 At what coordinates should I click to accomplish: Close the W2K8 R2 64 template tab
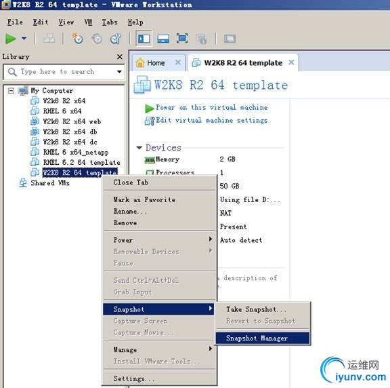point(291,62)
